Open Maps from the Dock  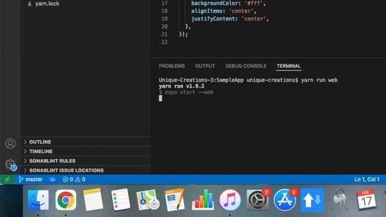[148, 200]
